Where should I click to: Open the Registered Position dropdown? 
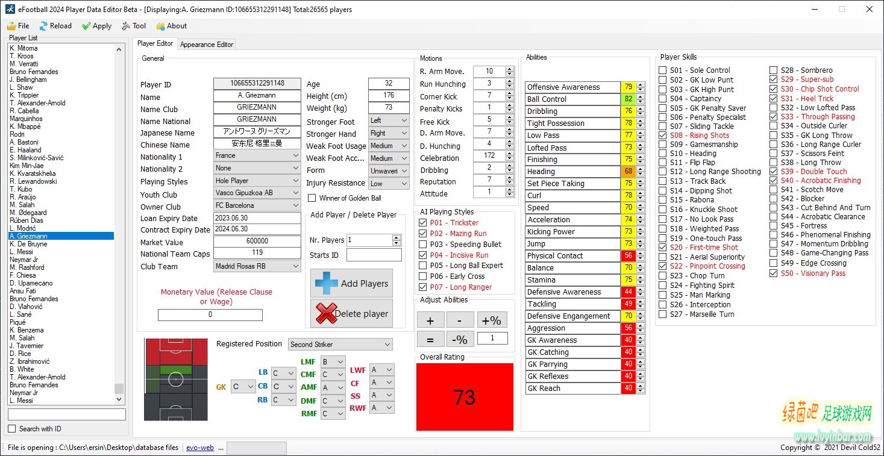pyautogui.click(x=340, y=345)
